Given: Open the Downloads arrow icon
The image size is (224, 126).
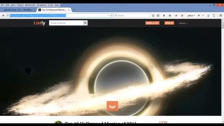Looking at the screenshot, I should click(x=164, y=15).
